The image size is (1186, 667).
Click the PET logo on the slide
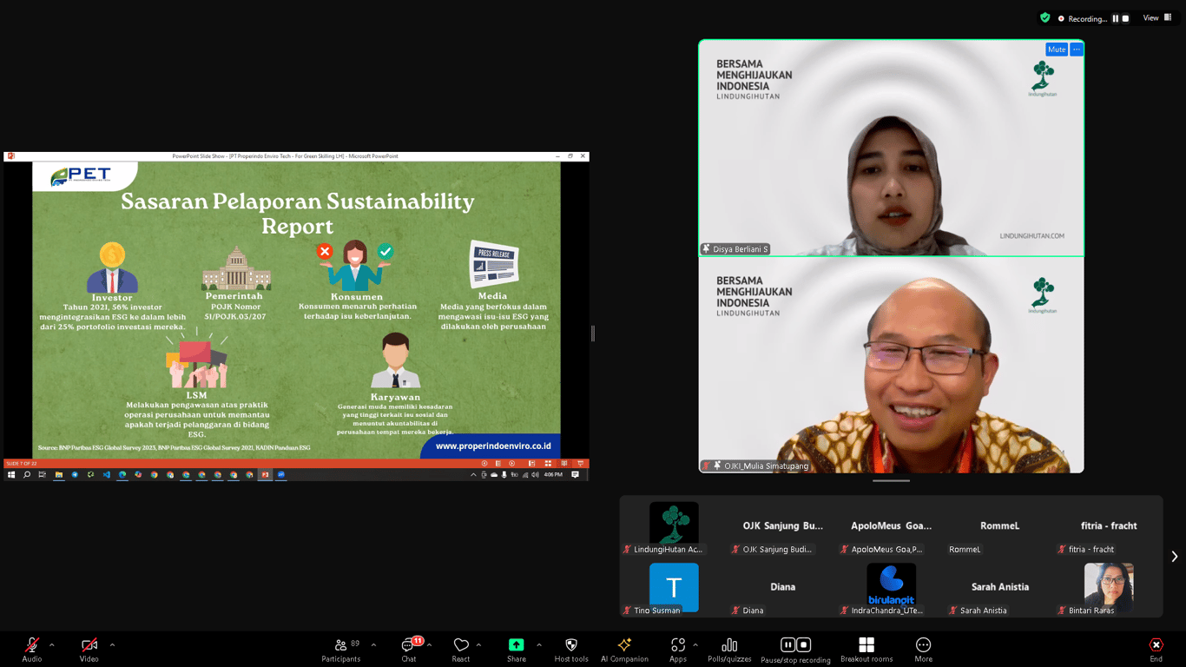(x=82, y=176)
